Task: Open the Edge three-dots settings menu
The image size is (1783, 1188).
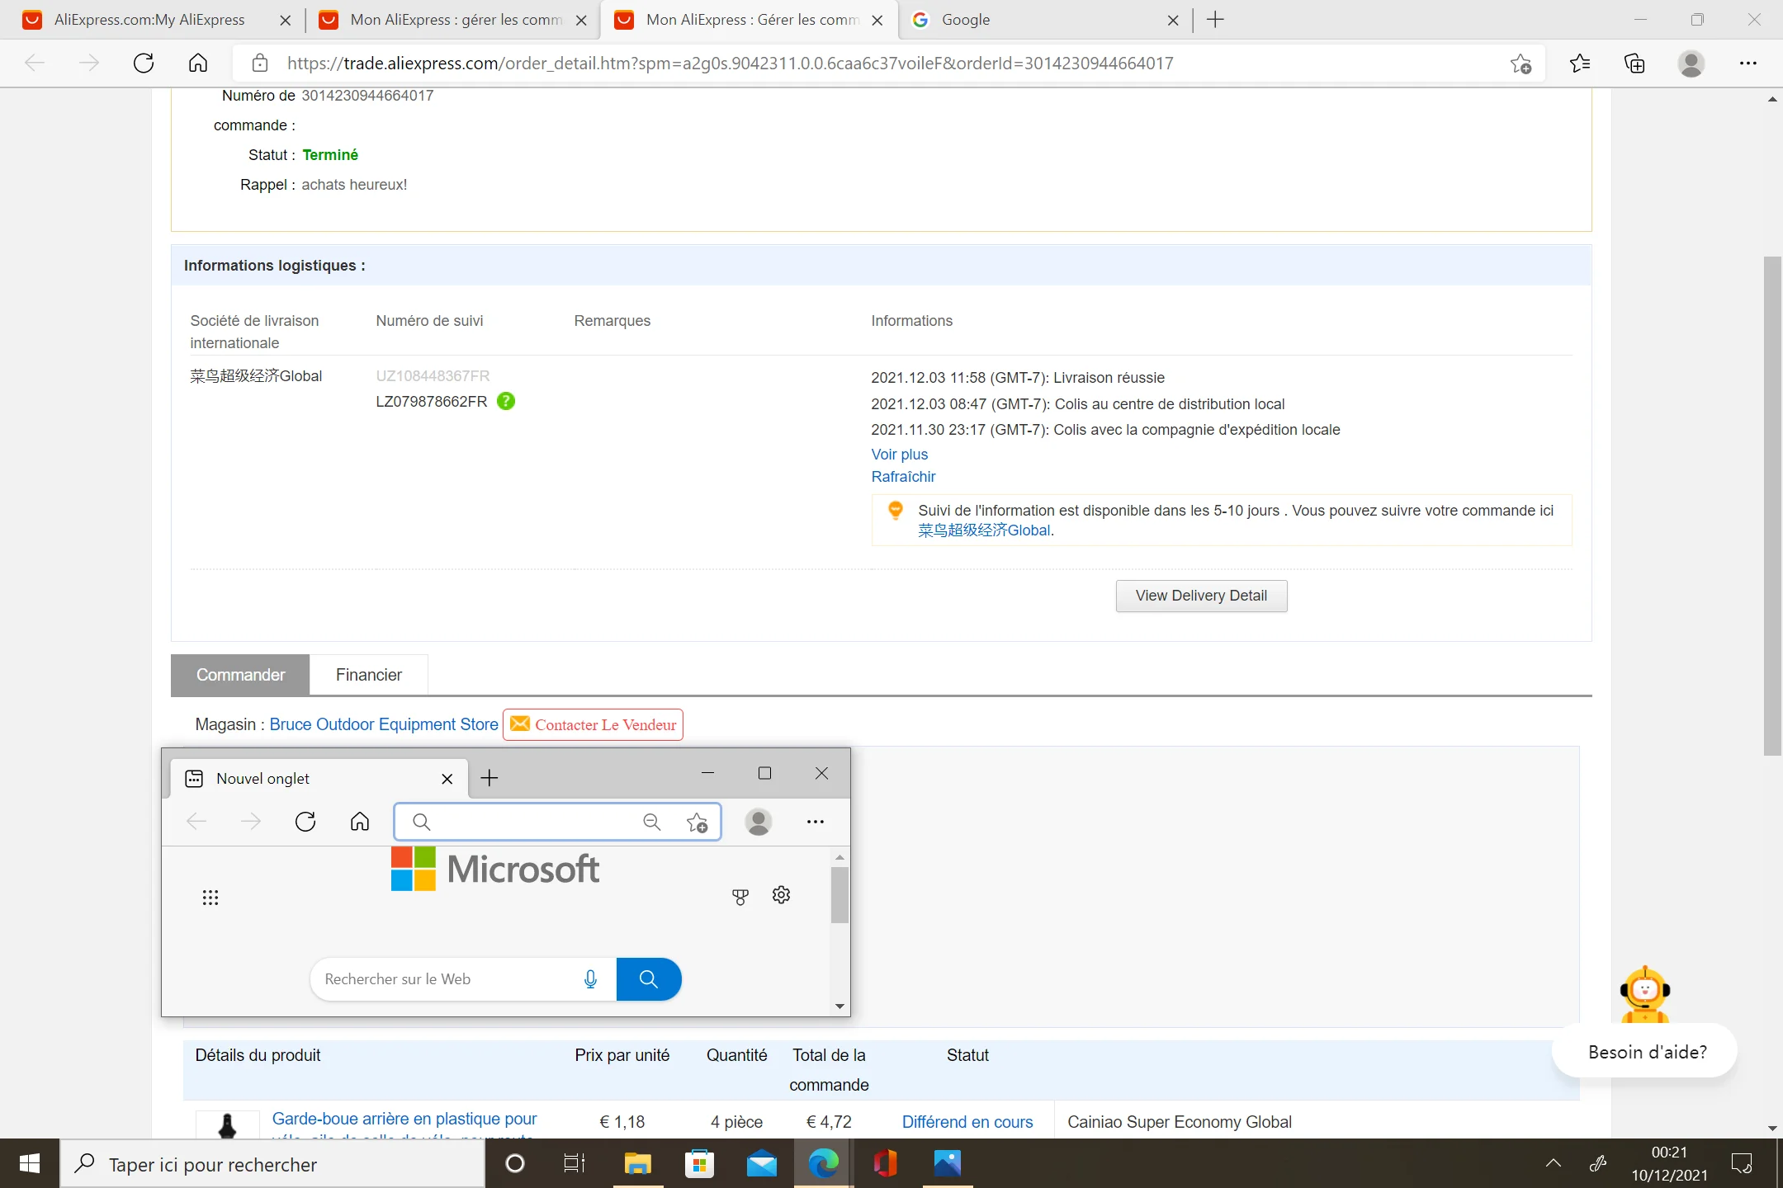Action: [x=1748, y=64]
